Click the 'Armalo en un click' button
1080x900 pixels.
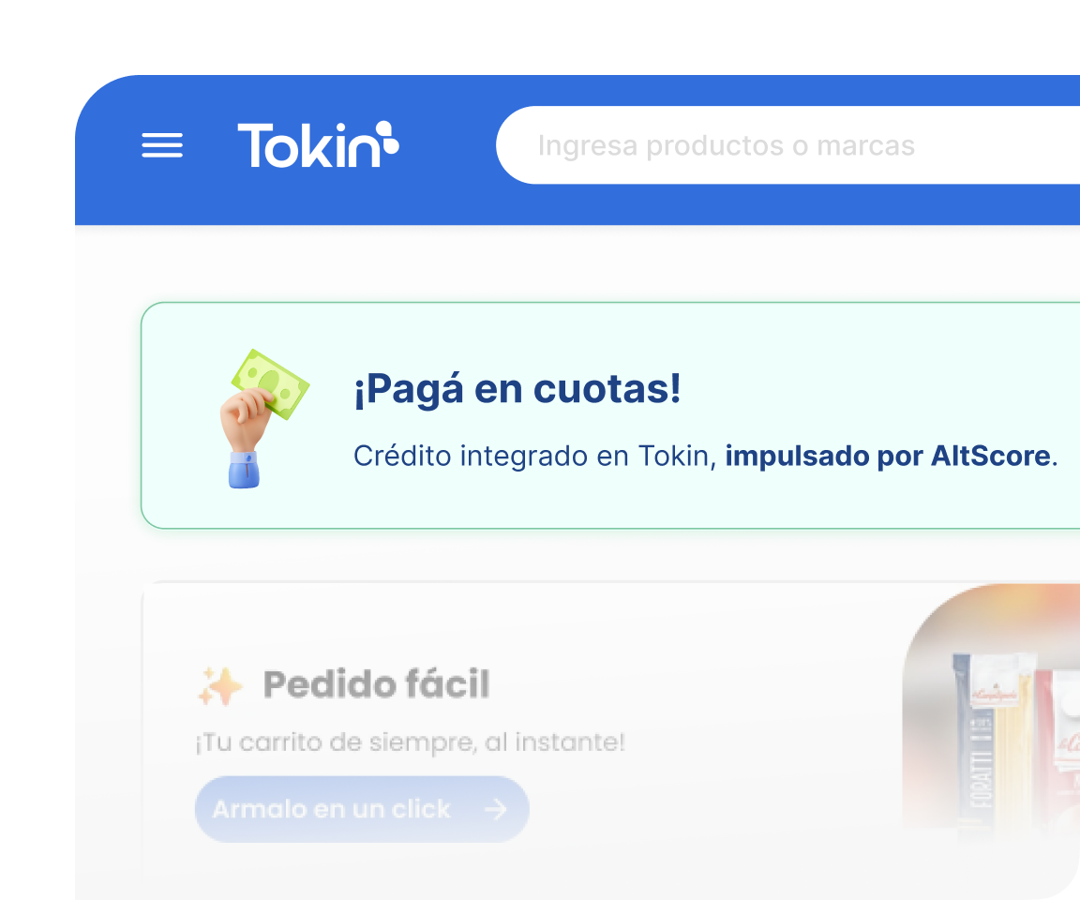click(362, 809)
